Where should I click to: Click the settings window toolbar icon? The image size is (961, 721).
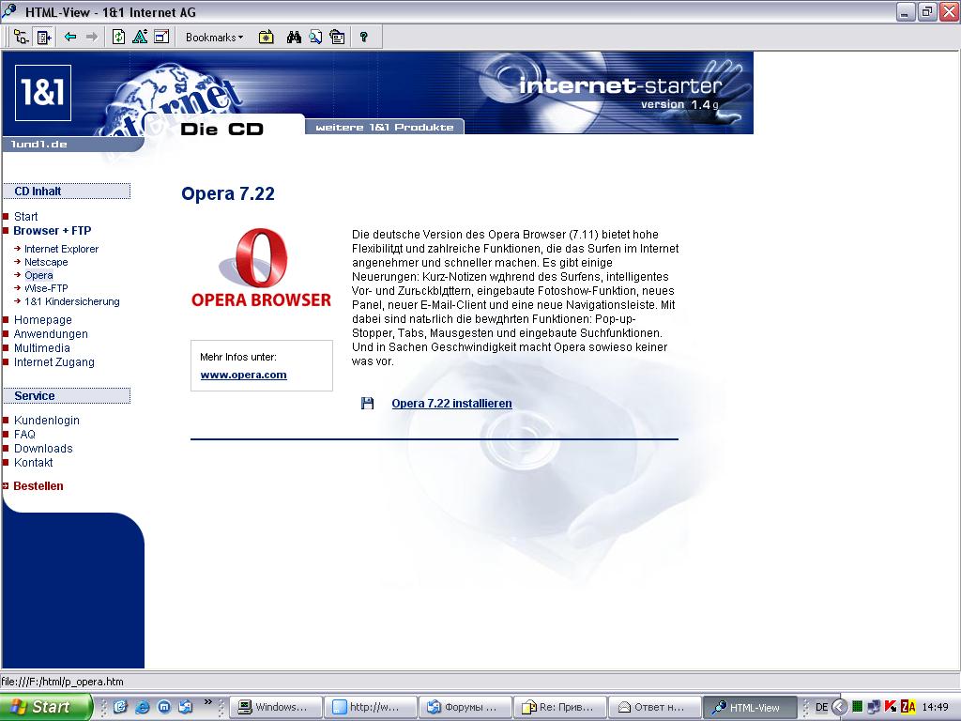337,38
